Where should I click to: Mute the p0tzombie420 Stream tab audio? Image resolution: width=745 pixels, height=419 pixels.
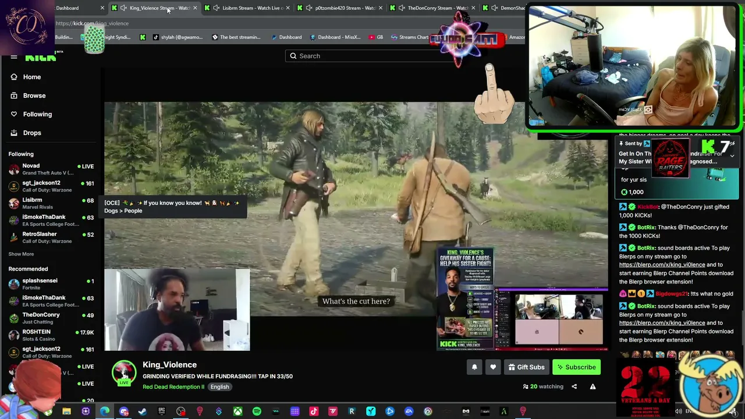coord(309,8)
